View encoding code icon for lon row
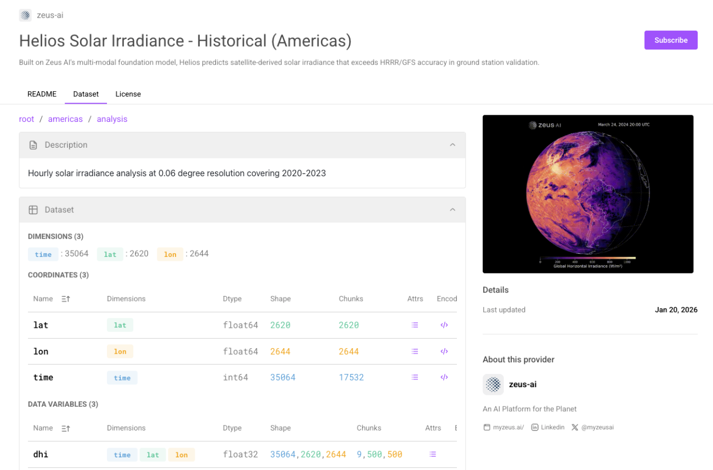 444,351
